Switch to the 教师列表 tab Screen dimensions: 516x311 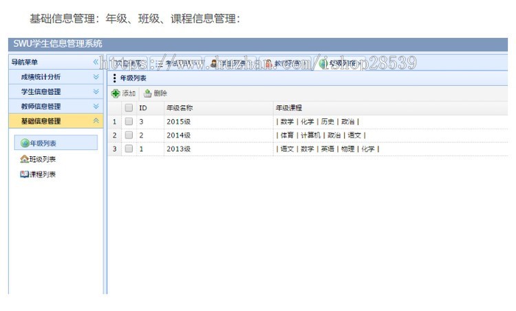pos(283,63)
